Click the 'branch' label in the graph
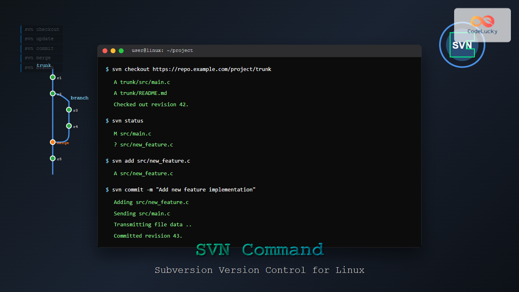The width and height of the screenshot is (519, 292). coord(79,98)
